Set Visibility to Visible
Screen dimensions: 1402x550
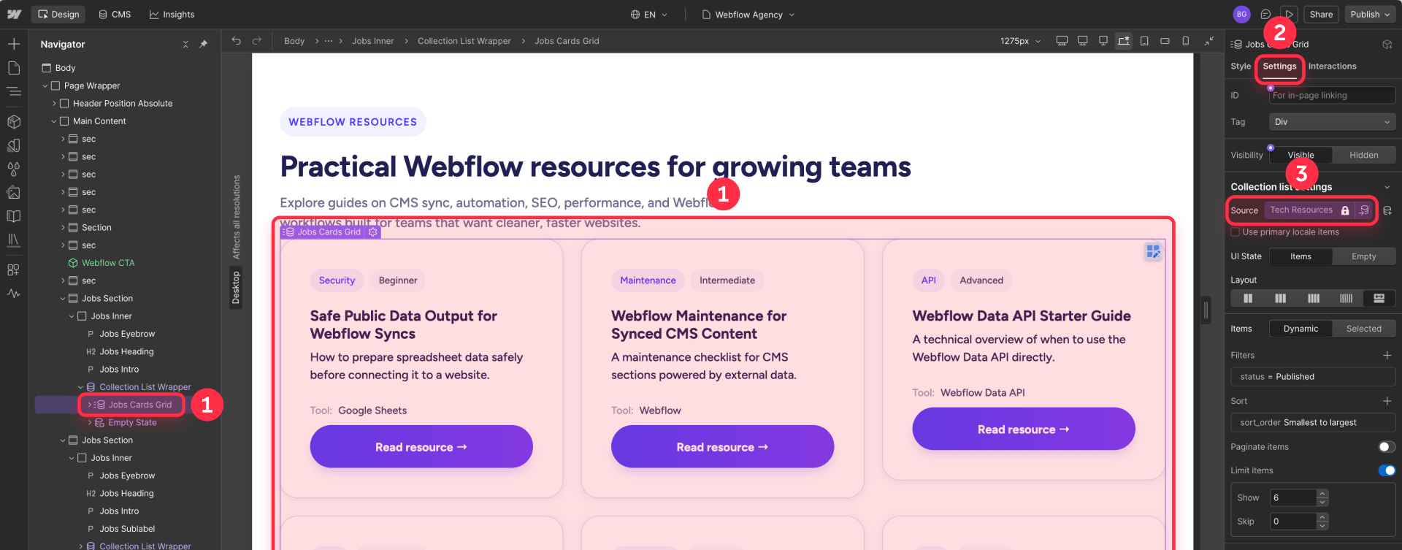[1301, 155]
